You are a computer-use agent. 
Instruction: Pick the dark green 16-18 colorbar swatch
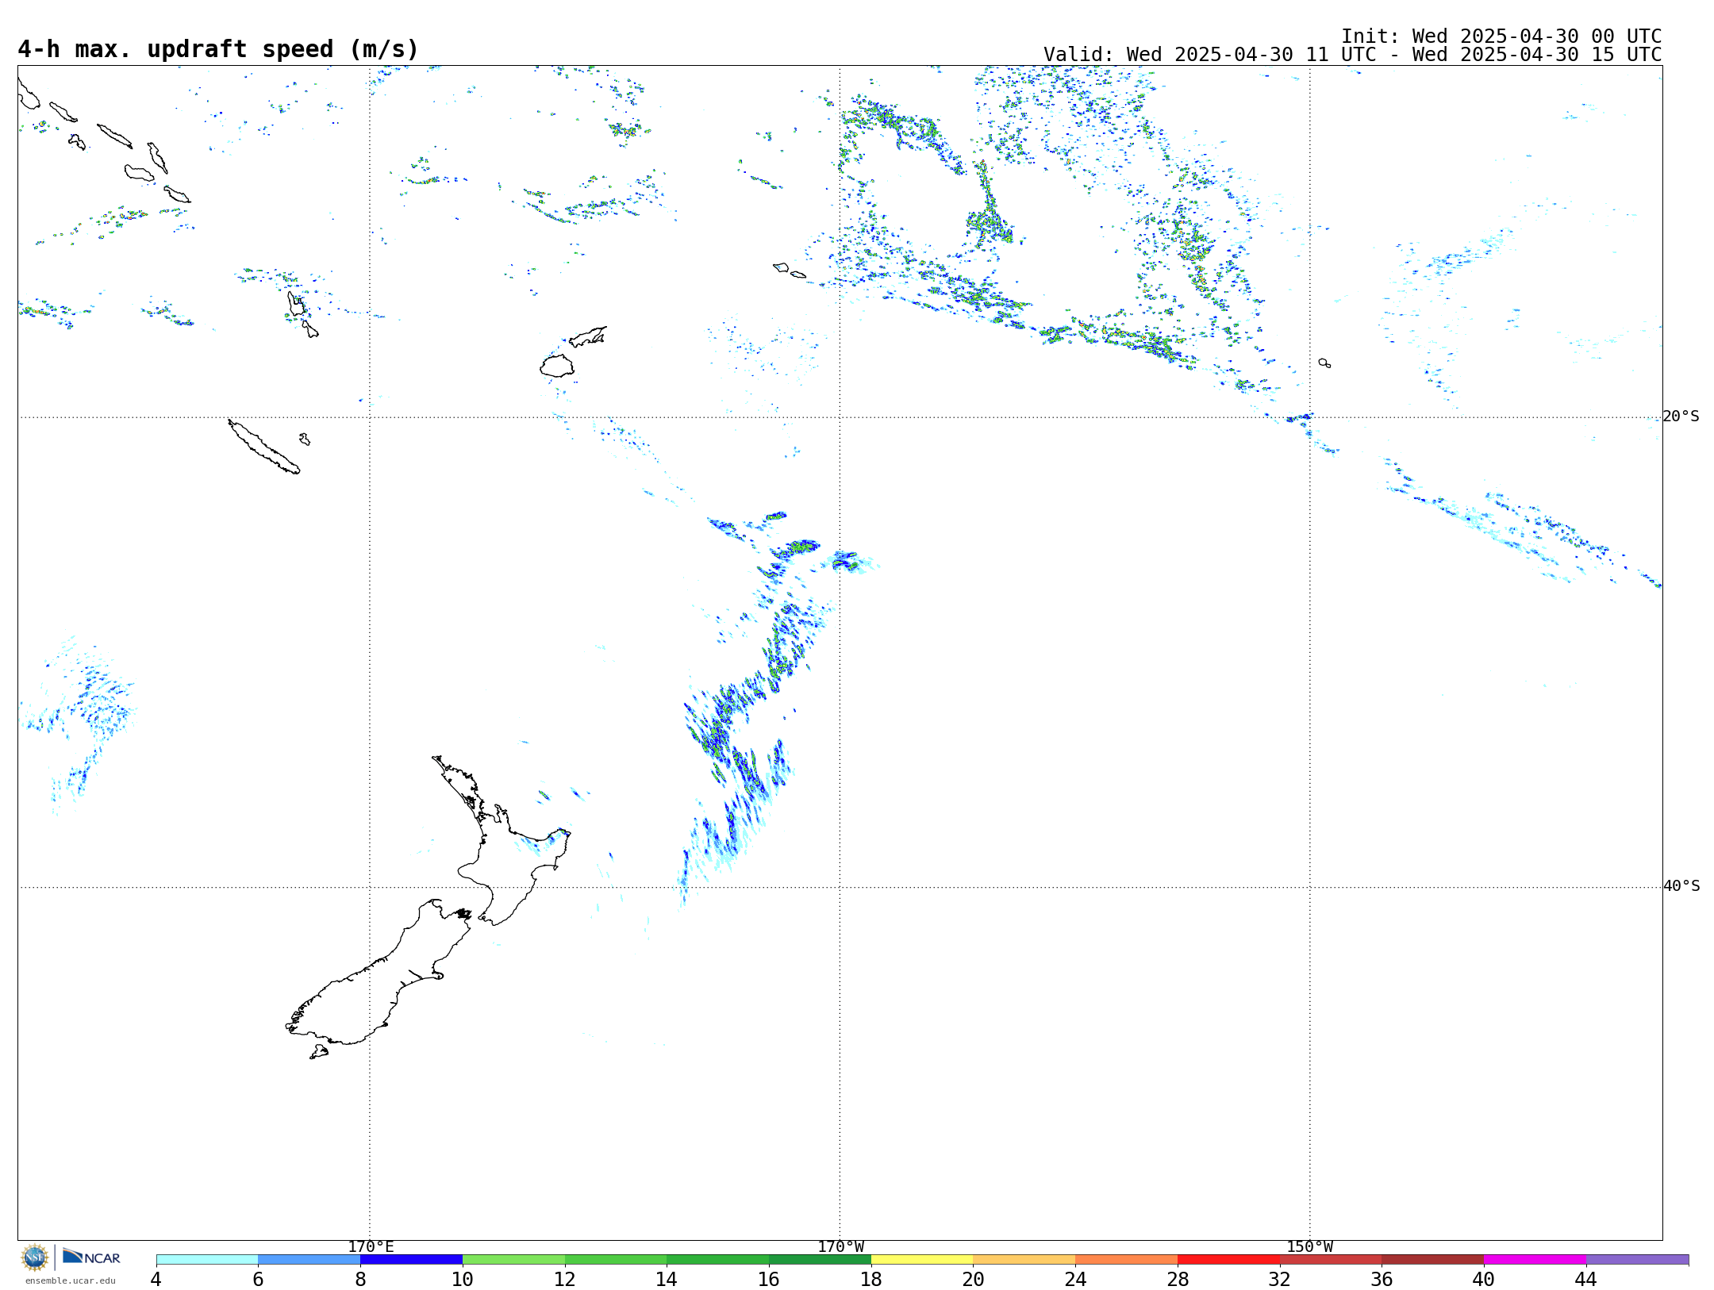[x=820, y=1260]
